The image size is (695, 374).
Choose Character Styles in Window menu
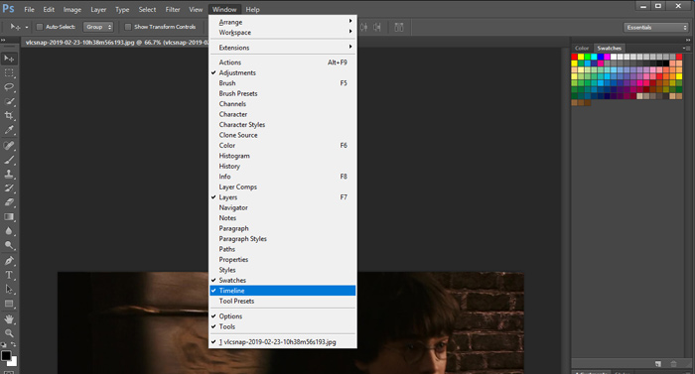click(282, 125)
